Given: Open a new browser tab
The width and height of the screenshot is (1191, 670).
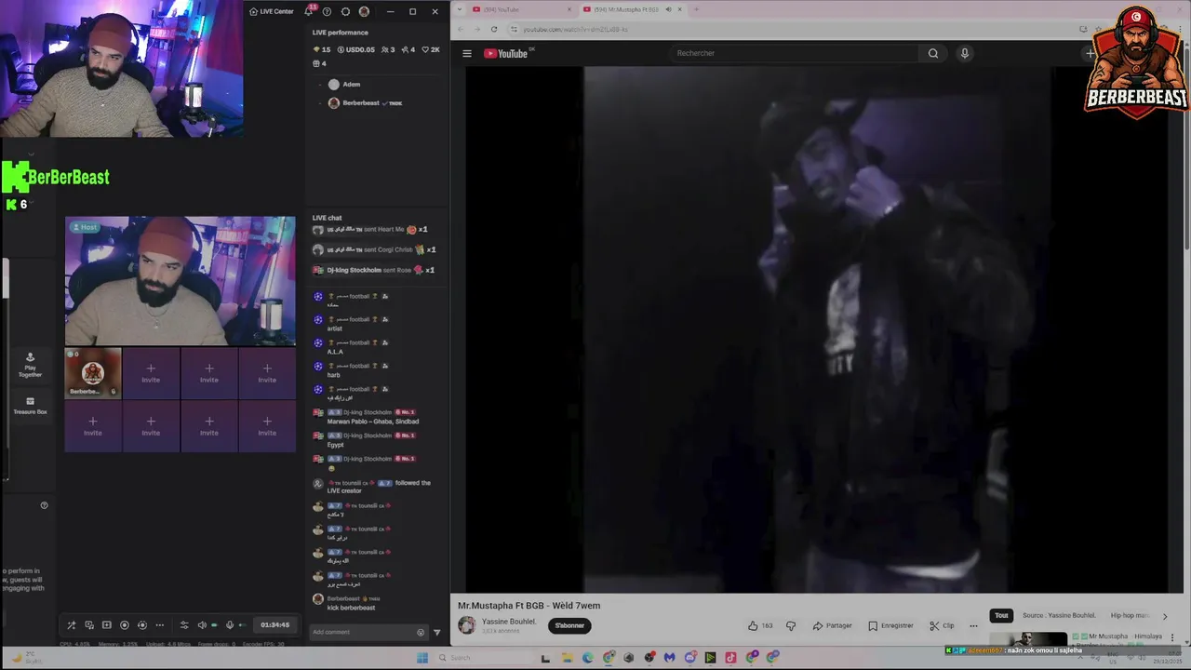Looking at the screenshot, I should coord(696,9).
